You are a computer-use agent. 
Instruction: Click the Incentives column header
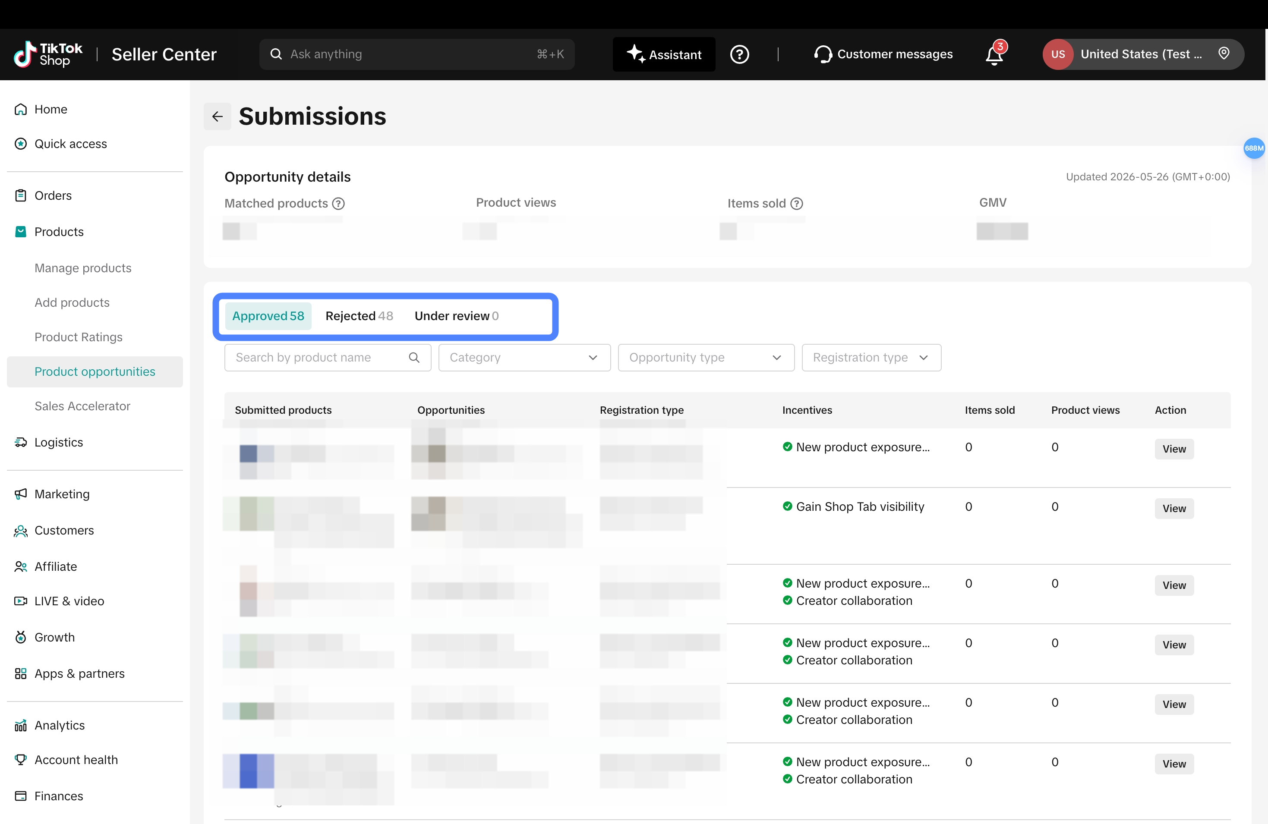point(807,410)
